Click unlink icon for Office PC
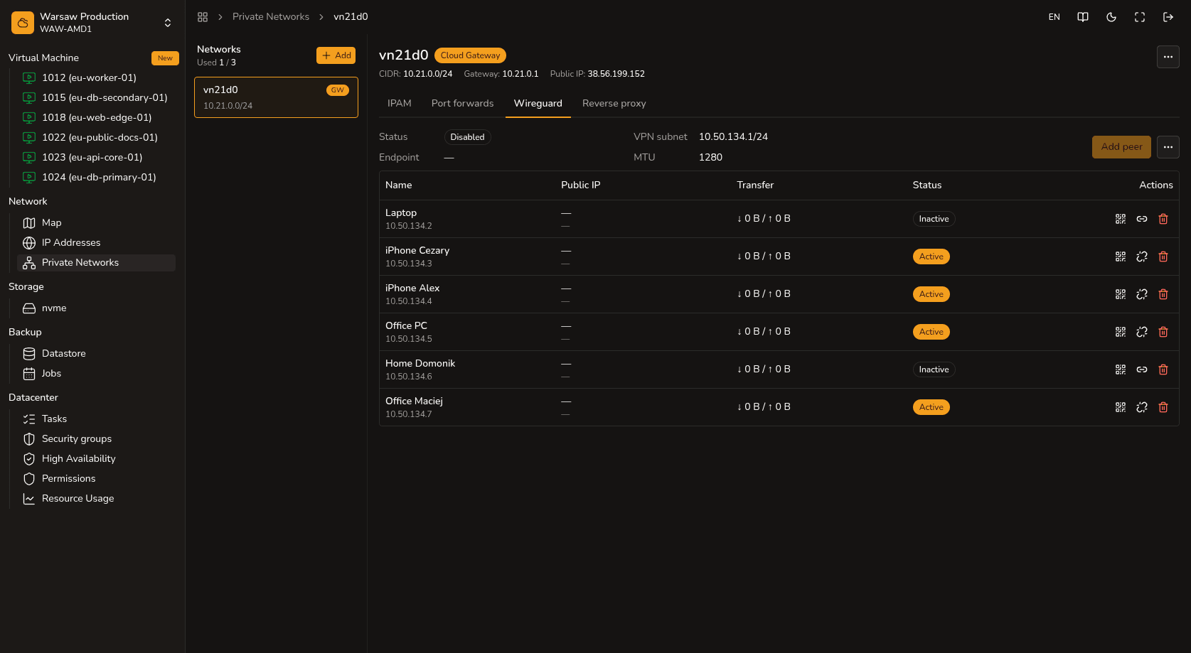The height and width of the screenshot is (653, 1191). point(1142,332)
